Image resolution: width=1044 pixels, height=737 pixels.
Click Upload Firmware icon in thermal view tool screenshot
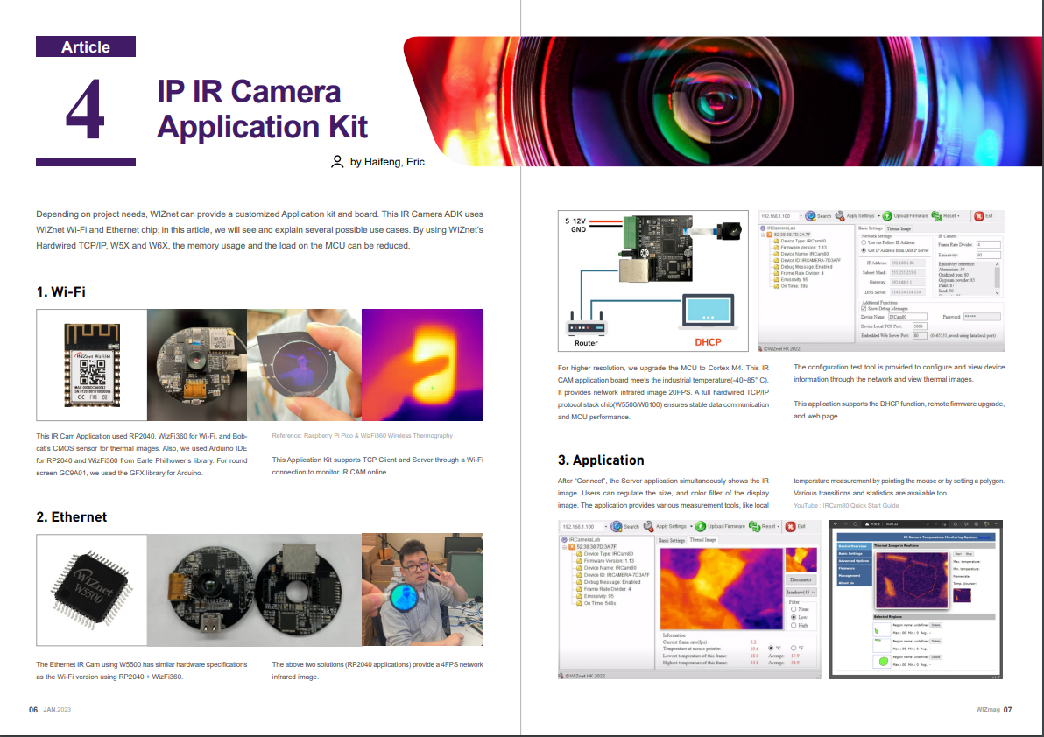pos(701,526)
